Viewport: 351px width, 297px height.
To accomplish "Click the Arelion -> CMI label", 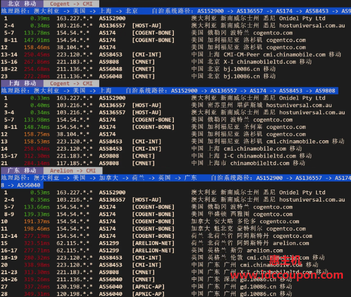I will coord(73,171).
